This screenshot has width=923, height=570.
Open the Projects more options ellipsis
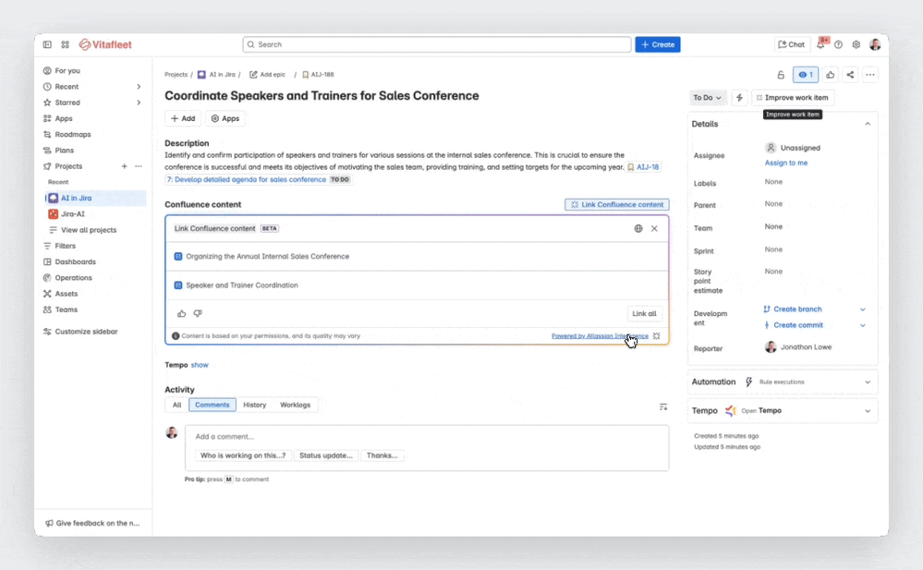click(139, 166)
